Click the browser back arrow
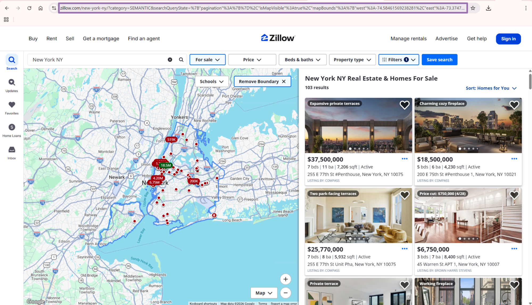Image resolution: width=532 pixels, height=305 pixels. (x=7, y=8)
